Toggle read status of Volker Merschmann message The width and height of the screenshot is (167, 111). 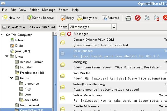click(x=62, y=98)
